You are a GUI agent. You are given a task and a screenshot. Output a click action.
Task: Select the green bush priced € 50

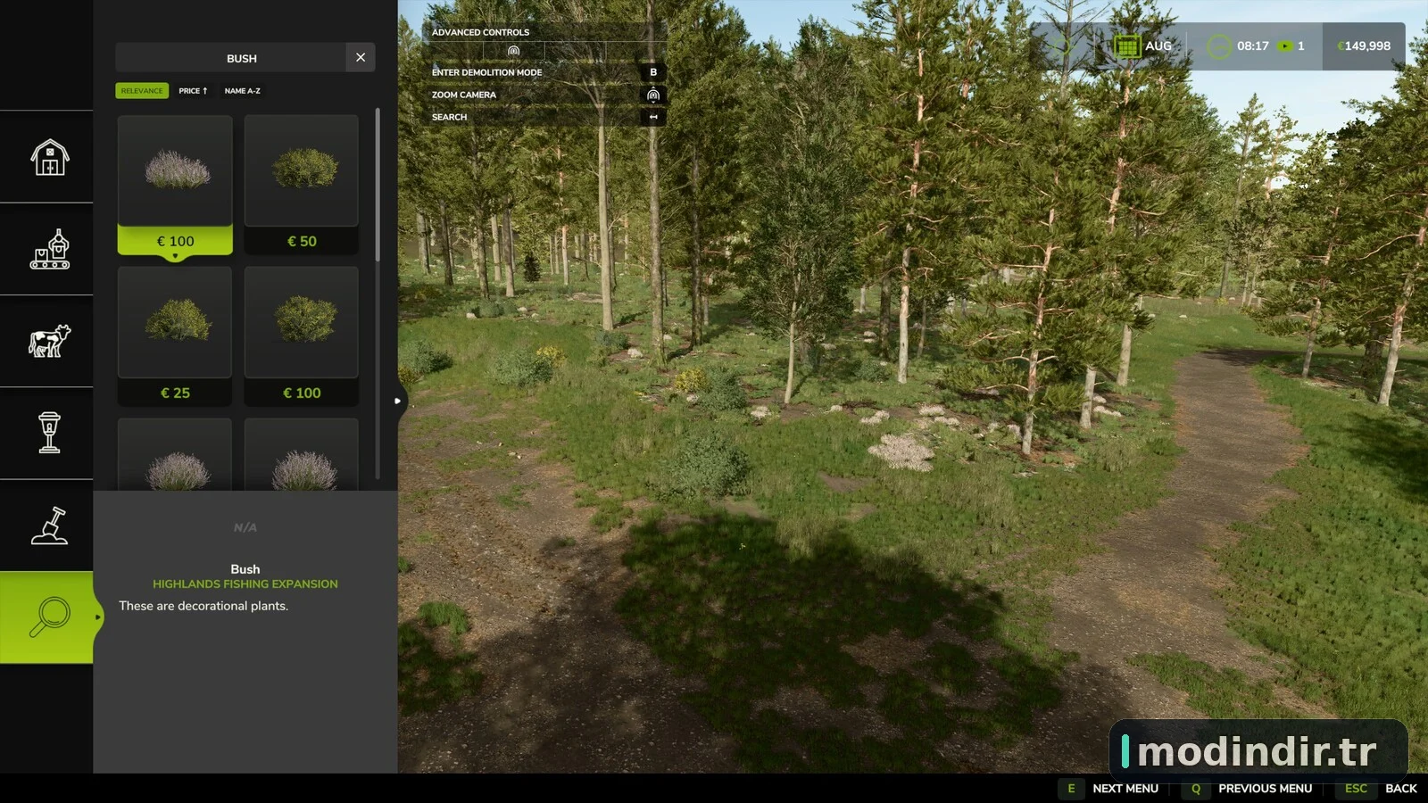302,185
